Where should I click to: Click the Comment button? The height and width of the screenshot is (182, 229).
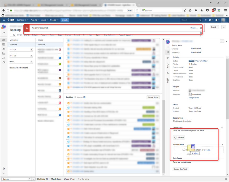click(179, 137)
